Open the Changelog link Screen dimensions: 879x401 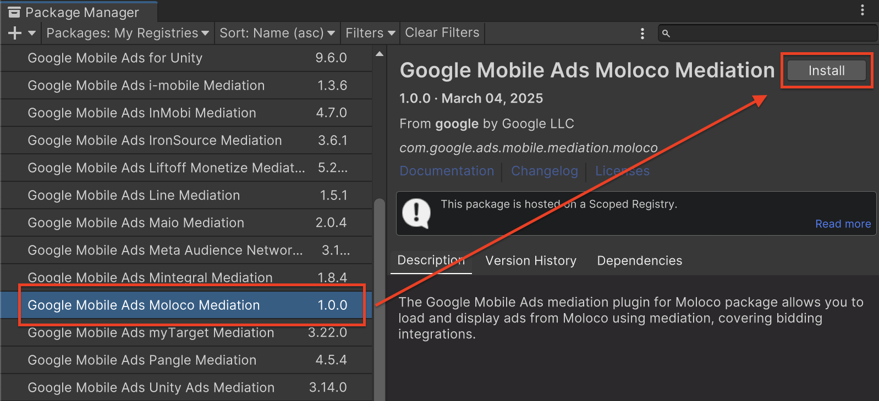pyautogui.click(x=544, y=171)
